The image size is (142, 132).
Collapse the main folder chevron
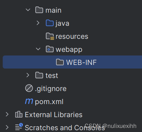[28, 10]
